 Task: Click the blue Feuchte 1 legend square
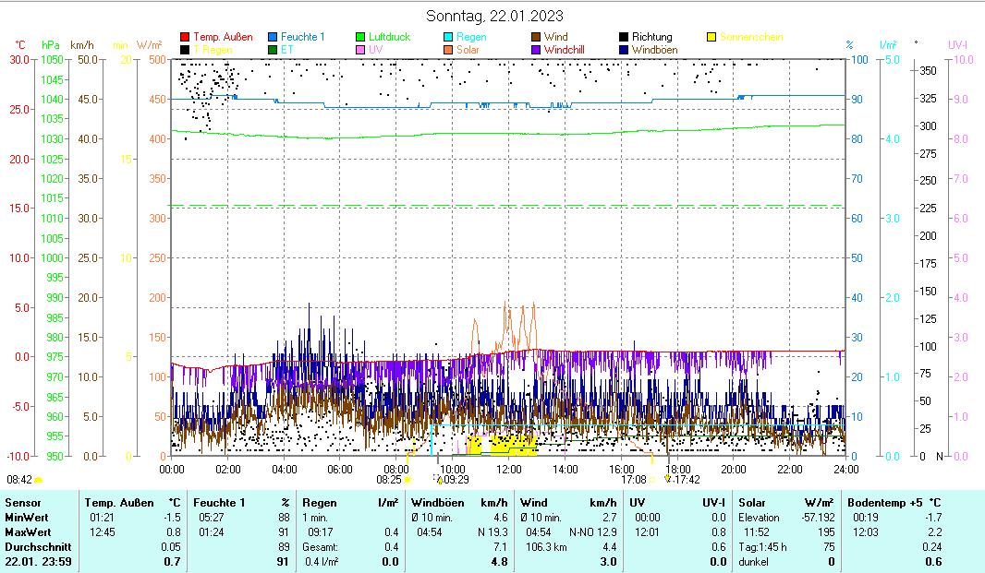click(273, 37)
